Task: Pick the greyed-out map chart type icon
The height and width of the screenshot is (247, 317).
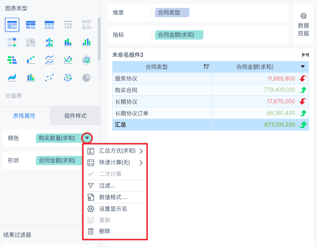Action: click(x=31, y=42)
